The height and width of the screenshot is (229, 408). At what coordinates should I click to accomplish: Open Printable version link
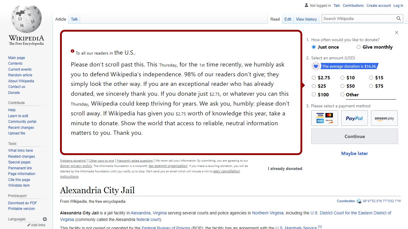point(22,209)
